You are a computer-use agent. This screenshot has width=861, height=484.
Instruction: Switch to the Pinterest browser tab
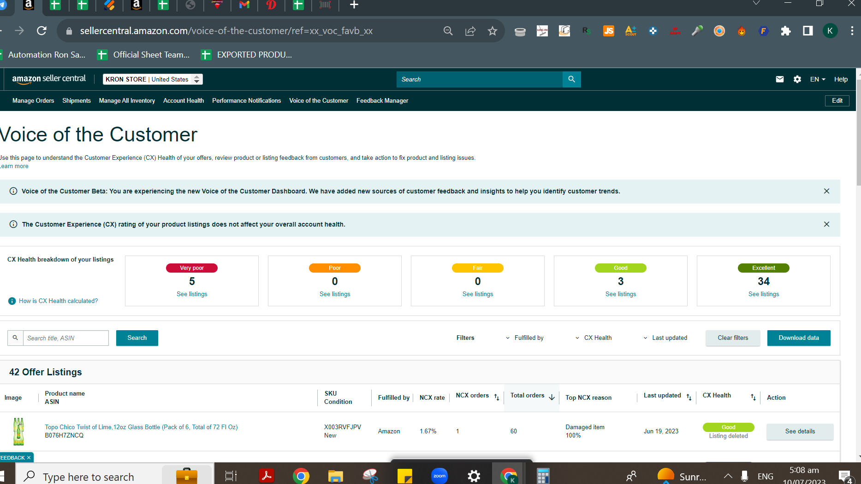(271, 5)
